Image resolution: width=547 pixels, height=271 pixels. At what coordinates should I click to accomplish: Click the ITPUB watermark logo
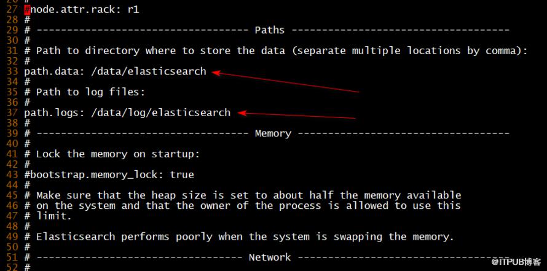[517, 261]
